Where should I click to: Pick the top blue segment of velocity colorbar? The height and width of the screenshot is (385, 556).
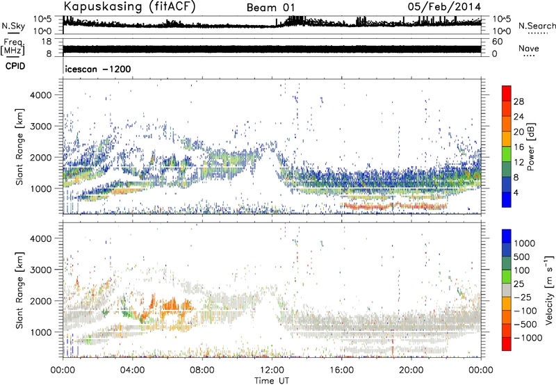(507, 236)
